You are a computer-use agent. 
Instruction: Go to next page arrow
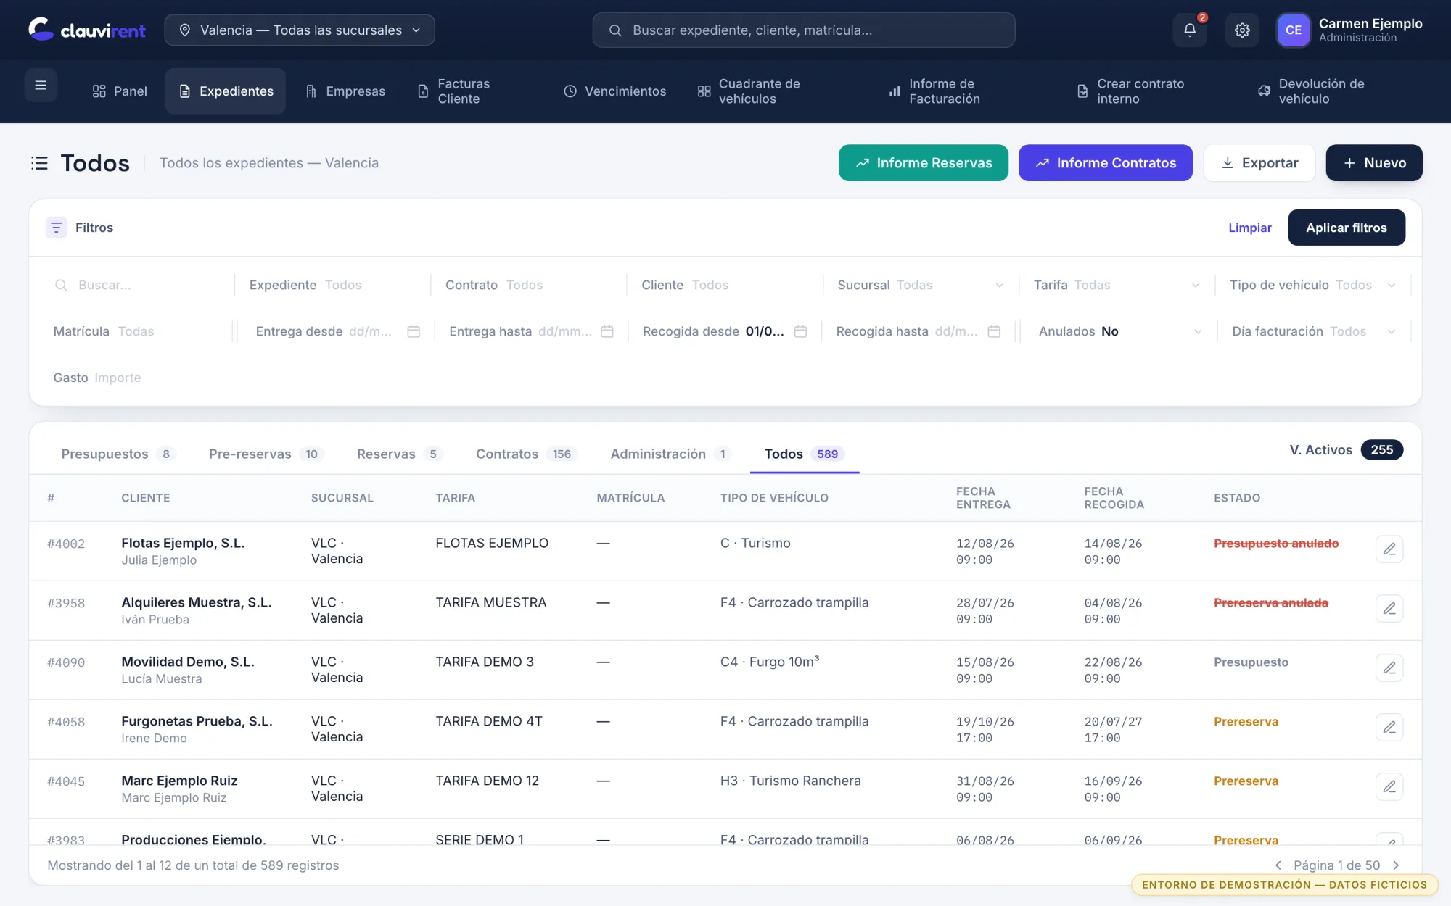coord(1396,865)
